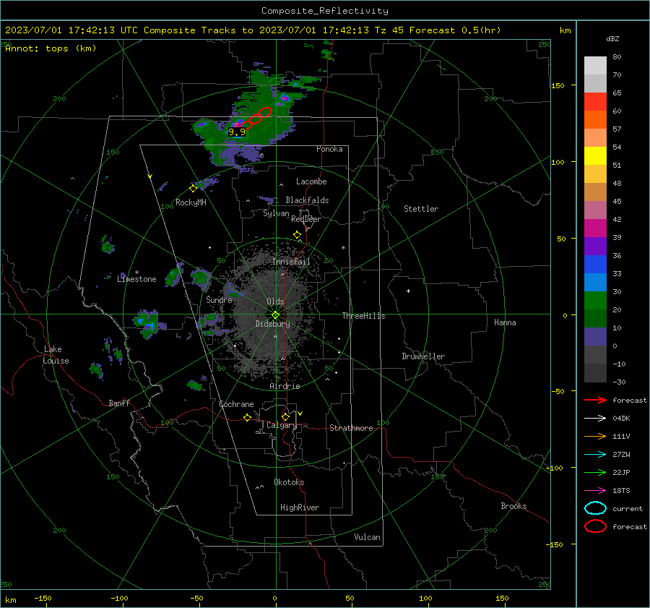Click the dBZ legend heading
650x608 pixels.
(x=612, y=38)
